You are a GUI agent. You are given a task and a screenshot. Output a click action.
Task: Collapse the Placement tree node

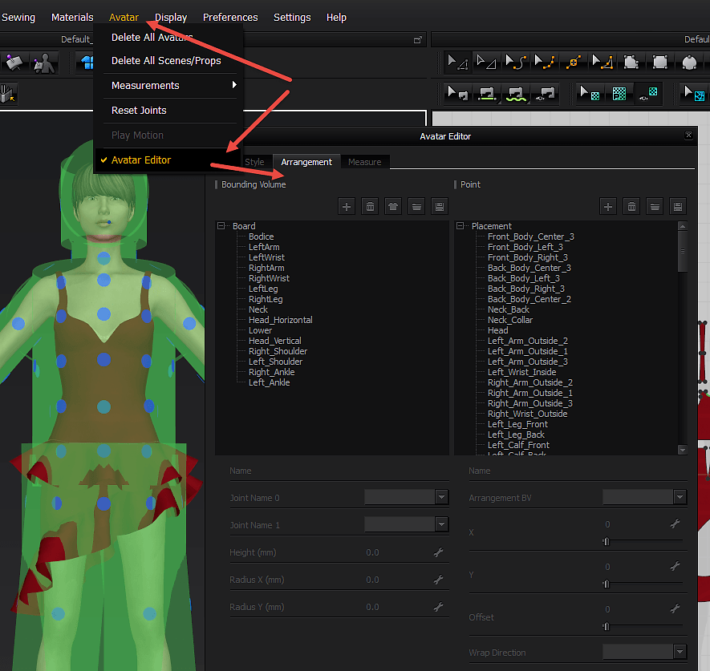460,225
